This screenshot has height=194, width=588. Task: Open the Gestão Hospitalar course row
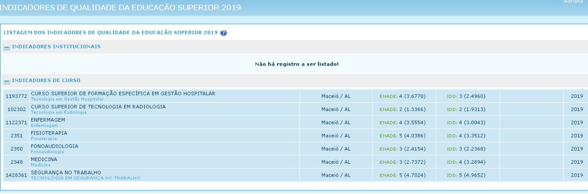click(x=123, y=94)
